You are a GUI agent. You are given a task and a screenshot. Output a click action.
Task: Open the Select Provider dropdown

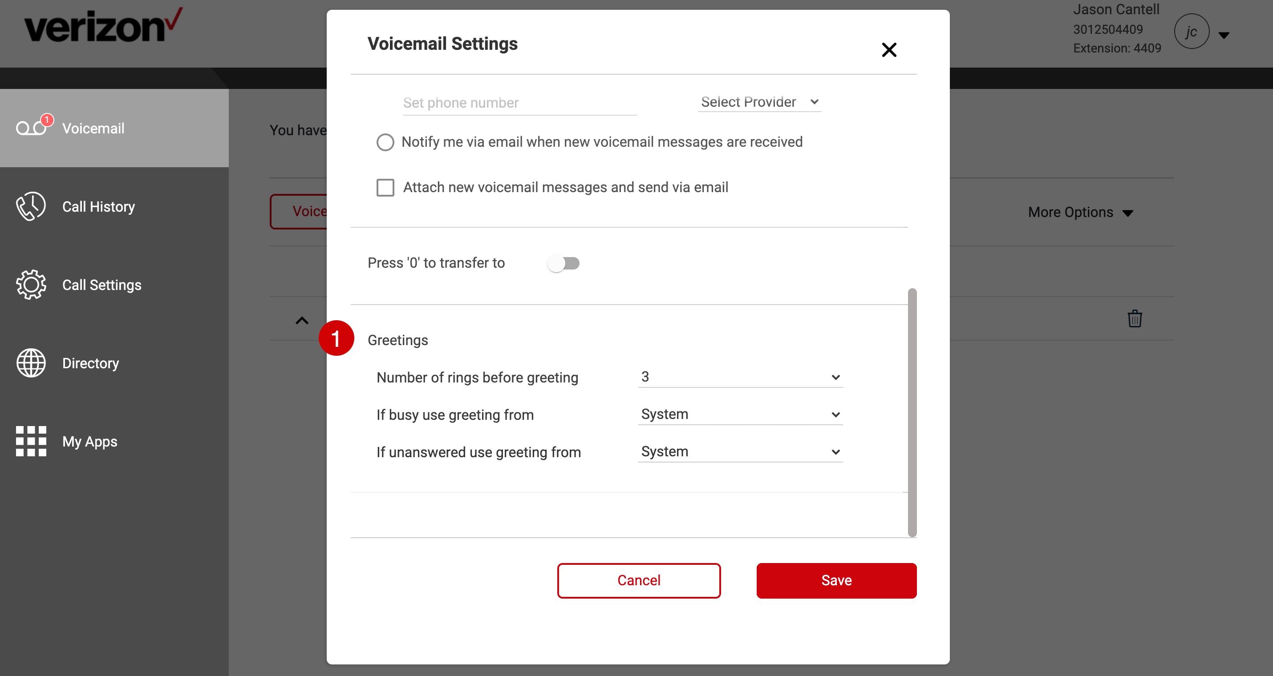(x=759, y=102)
